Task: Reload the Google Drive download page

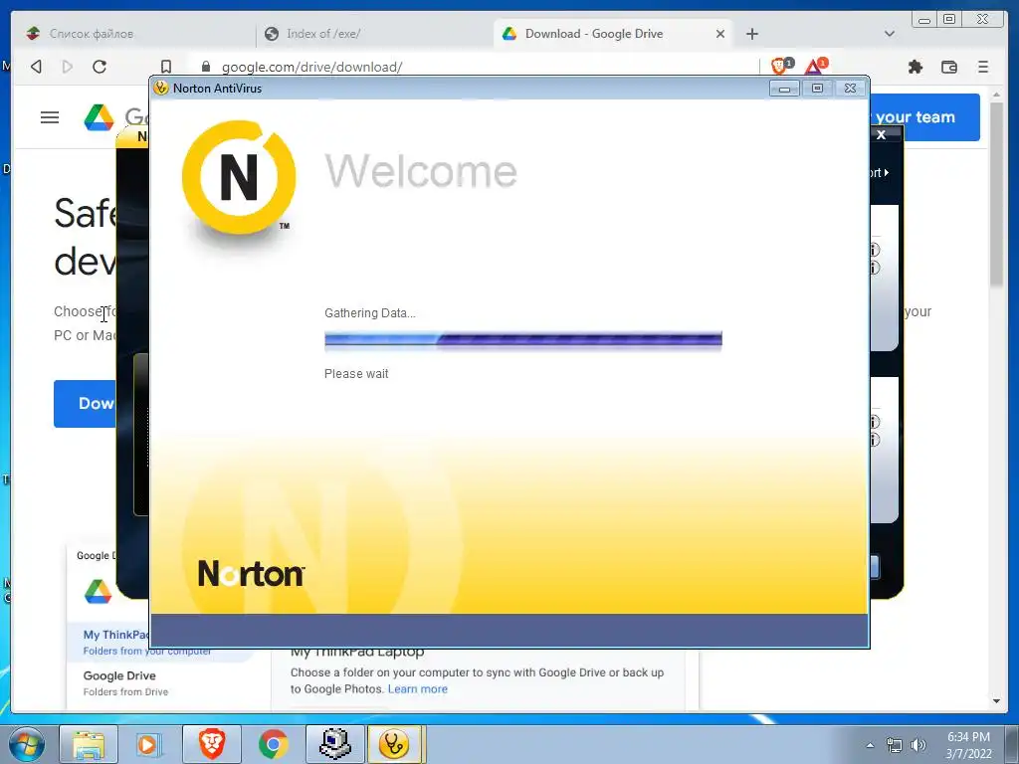Action: tap(100, 67)
